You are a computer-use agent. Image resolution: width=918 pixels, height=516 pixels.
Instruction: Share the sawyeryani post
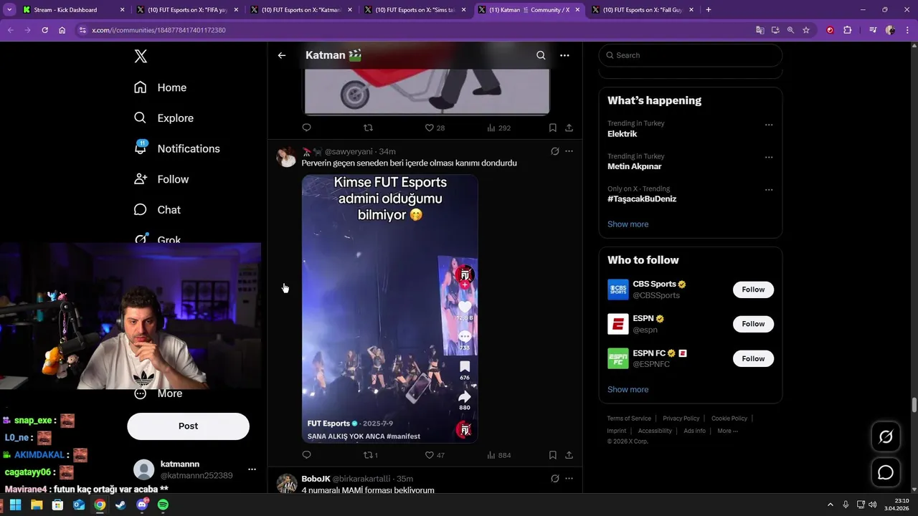(569, 454)
